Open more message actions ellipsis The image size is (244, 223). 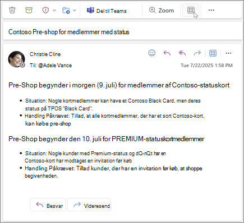[x=228, y=53]
